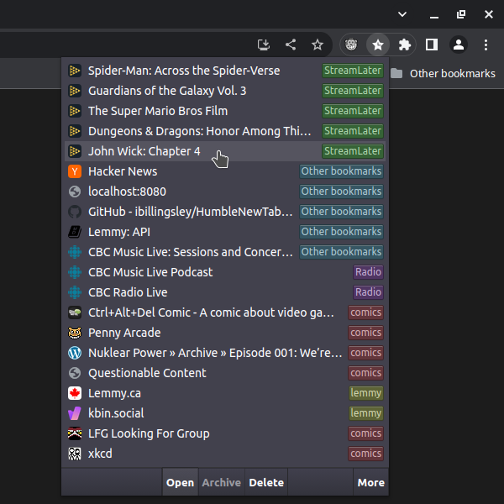Click the Penny Arcade favicon
Image resolution: width=504 pixels, height=504 pixels.
click(x=75, y=333)
